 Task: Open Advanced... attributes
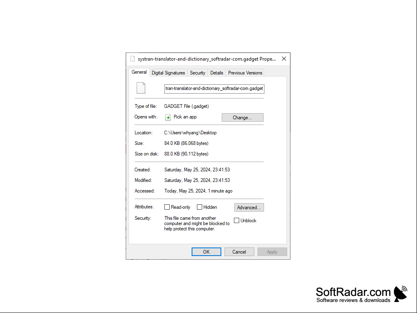pos(249,207)
